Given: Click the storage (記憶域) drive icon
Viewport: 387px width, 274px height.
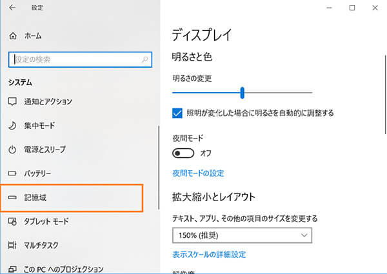Looking at the screenshot, I should (x=12, y=198).
